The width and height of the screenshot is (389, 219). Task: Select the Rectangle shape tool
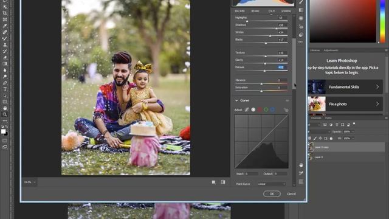point(5,102)
